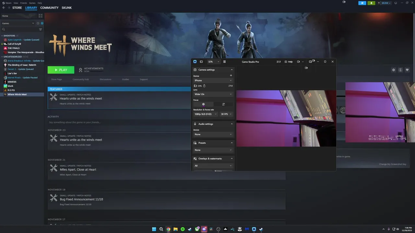
Task: Add a new device with the plus icon
Action: (x=231, y=75)
